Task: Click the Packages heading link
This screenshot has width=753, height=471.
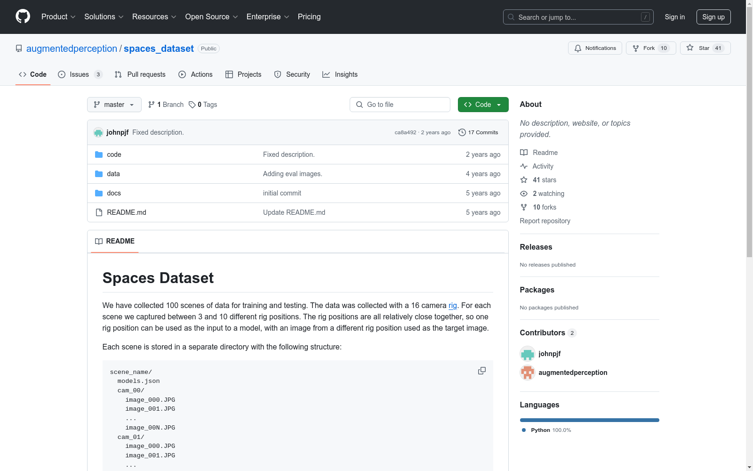Action: [x=537, y=290]
